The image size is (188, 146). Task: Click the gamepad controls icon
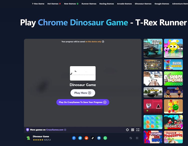pos(127,130)
